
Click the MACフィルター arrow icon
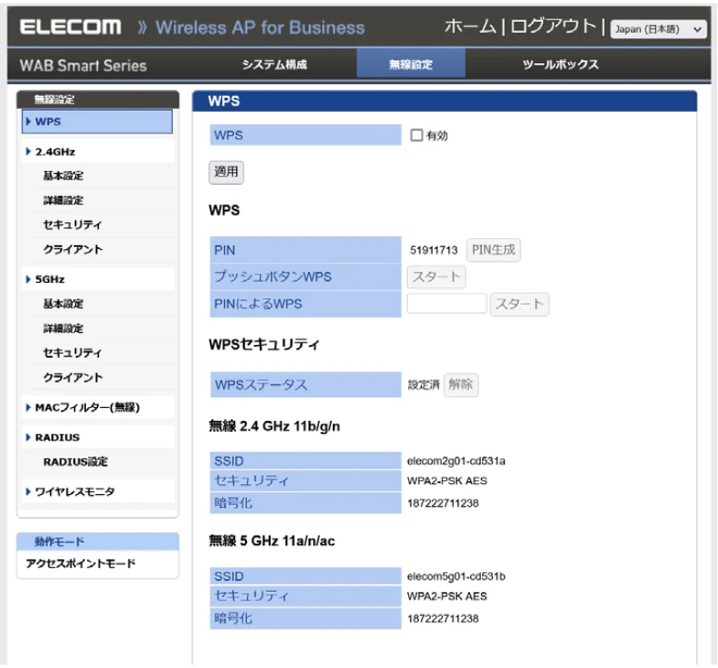tap(28, 407)
